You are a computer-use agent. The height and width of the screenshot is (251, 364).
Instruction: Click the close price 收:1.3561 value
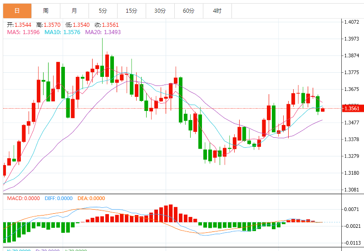tap(107, 25)
